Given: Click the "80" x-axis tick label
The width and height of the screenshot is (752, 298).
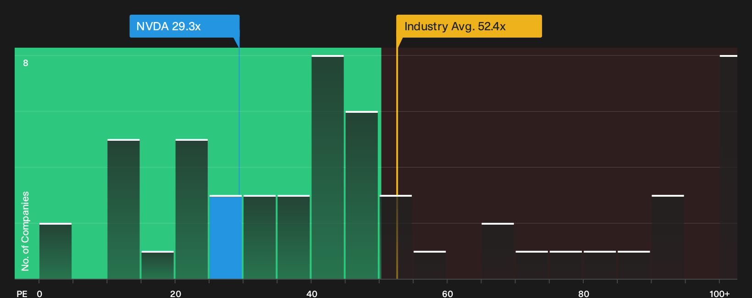Looking at the screenshot, I should [584, 293].
